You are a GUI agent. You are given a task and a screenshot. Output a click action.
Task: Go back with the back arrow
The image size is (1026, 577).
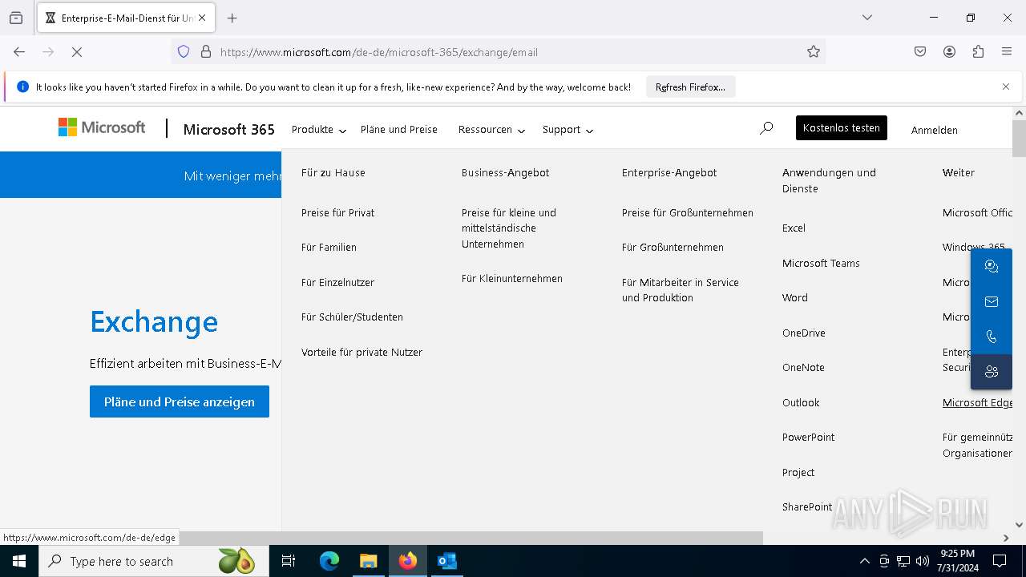(x=19, y=52)
